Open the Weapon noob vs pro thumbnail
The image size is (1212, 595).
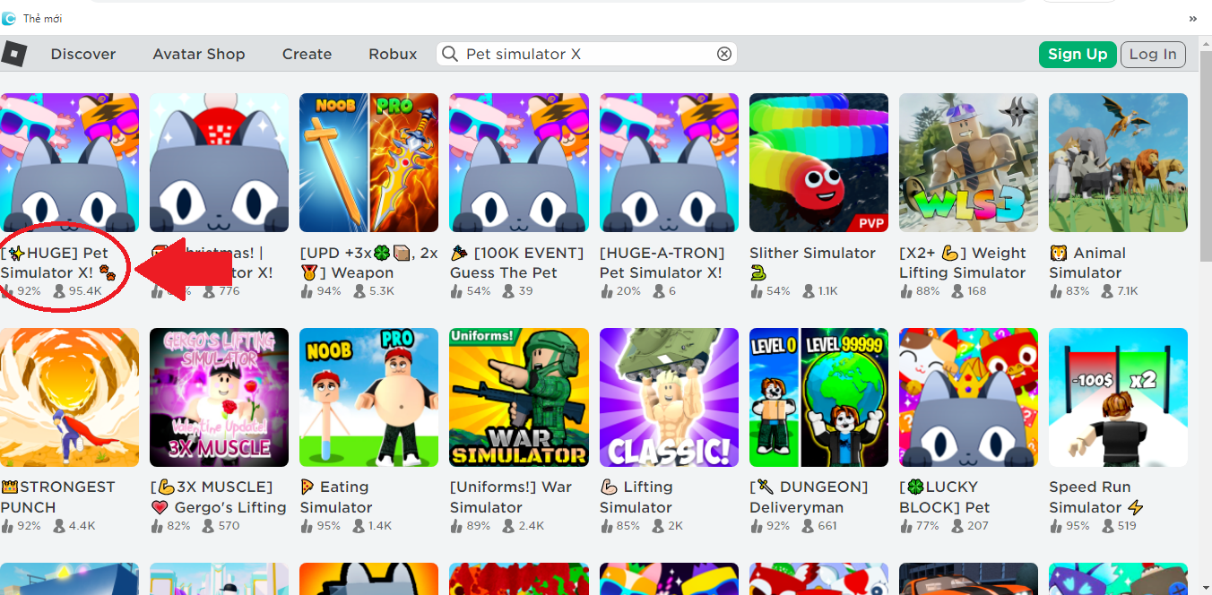369,163
